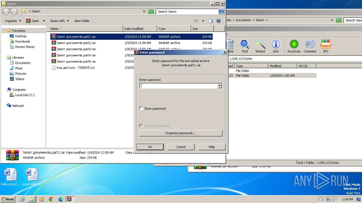The width and height of the screenshot is (362, 203).
Task: Click the File Explorer taskbar icon
Action: pyautogui.click(x=31, y=199)
